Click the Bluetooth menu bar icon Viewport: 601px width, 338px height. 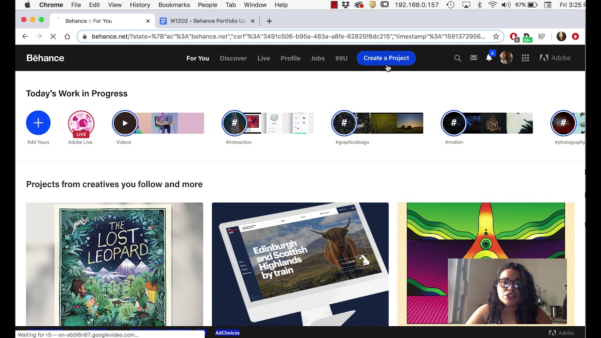pyautogui.click(x=479, y=5)
